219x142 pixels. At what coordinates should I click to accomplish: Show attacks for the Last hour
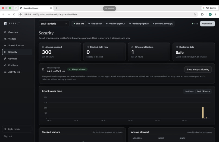189,91
